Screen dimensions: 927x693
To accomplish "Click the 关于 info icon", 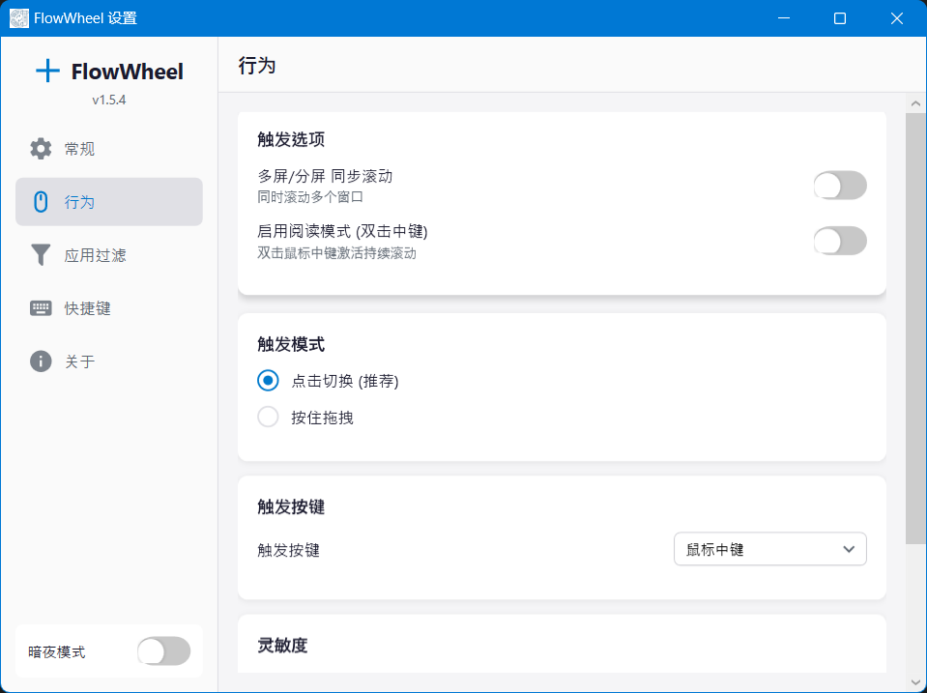I will tap(40, 361).
